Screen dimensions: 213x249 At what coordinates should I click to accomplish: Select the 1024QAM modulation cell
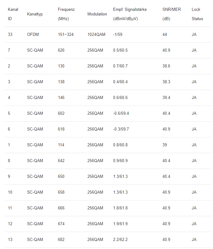[96, 34]
